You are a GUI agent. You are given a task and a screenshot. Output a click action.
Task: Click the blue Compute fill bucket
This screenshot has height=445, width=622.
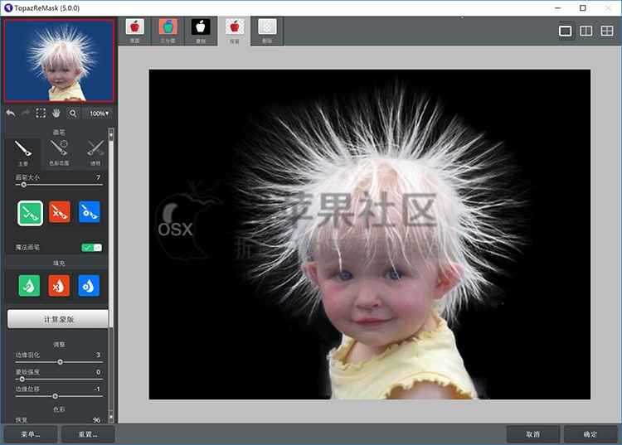coord(89,286)
